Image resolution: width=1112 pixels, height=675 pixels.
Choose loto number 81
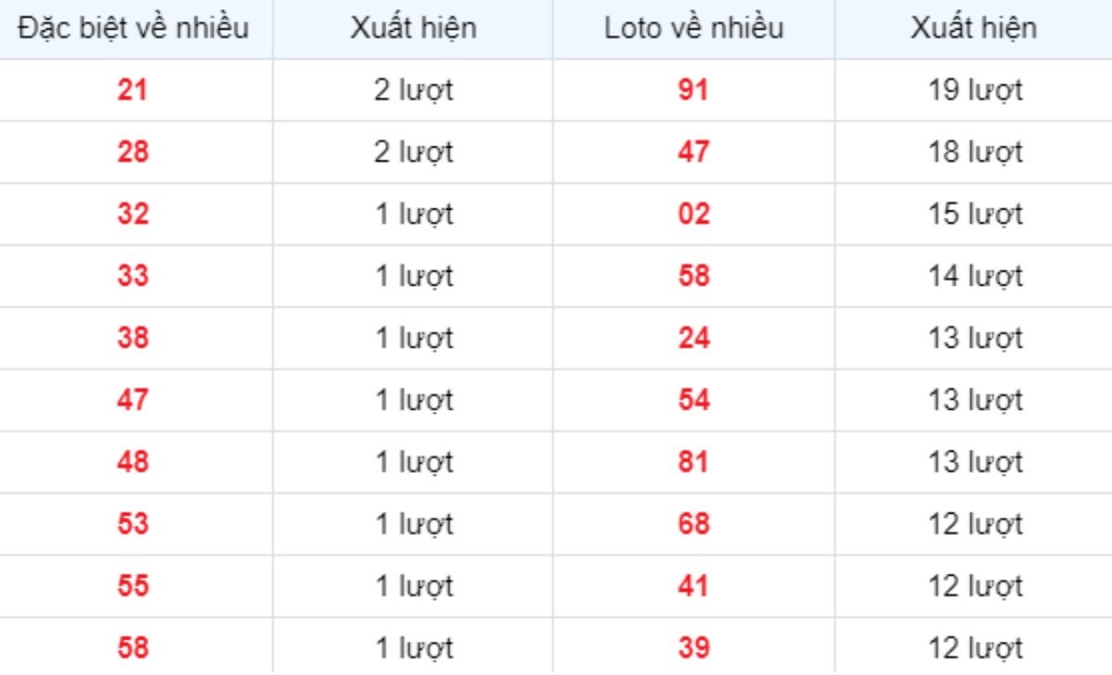pos(693,462)
